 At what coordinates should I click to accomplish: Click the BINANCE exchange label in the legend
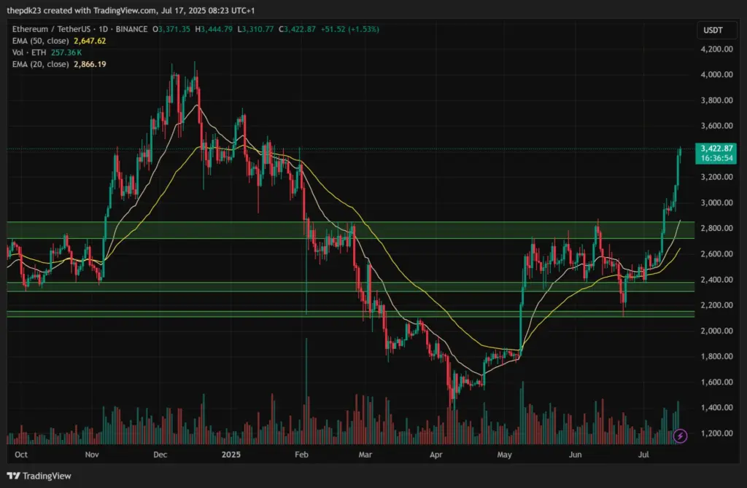click(x=131, y=30)
